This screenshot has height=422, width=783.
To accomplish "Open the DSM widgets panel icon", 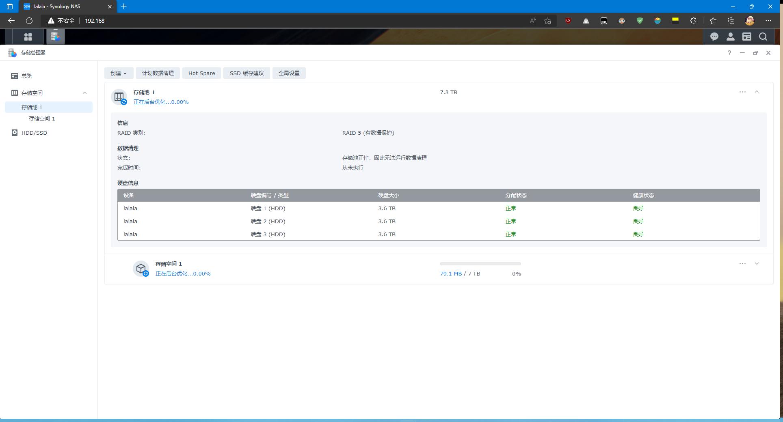I will coord(746,37).
